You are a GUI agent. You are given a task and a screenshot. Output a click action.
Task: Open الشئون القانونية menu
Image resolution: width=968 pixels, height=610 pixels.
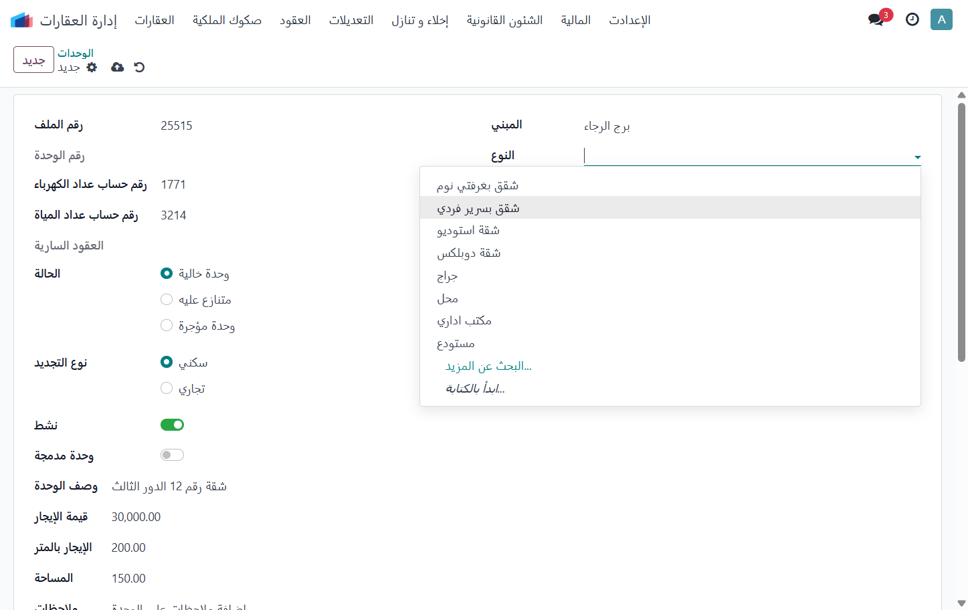504,20
